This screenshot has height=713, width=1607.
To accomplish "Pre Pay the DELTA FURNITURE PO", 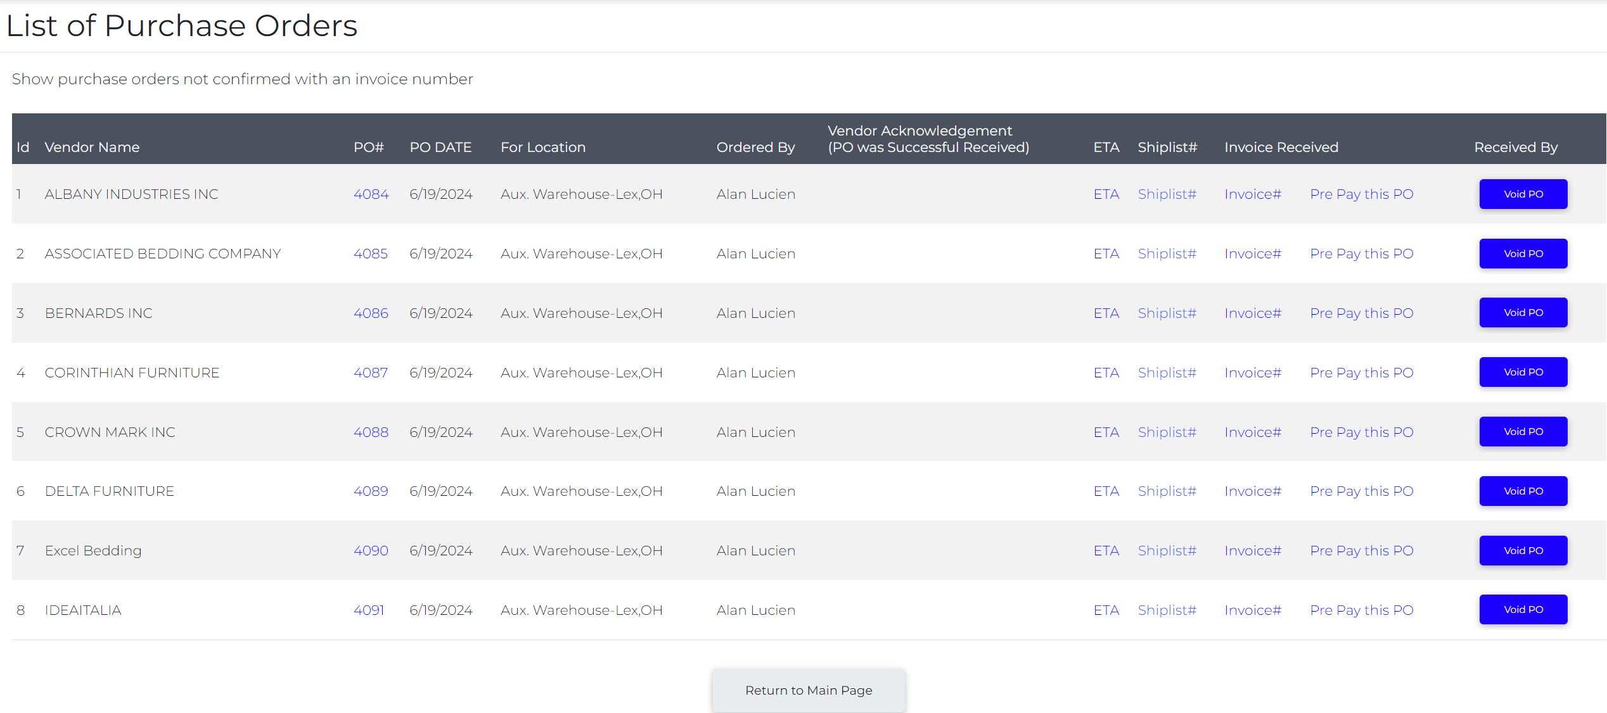I will click(1362, 491).
